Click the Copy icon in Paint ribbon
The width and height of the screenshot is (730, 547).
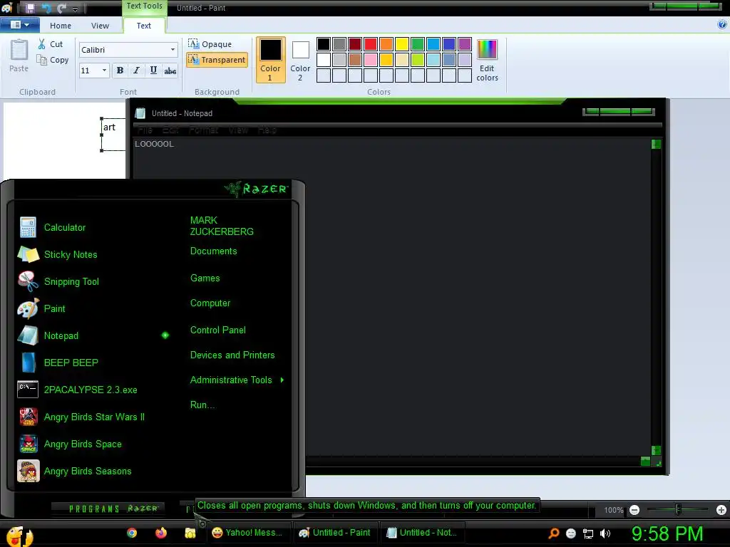tap(42, 60)
